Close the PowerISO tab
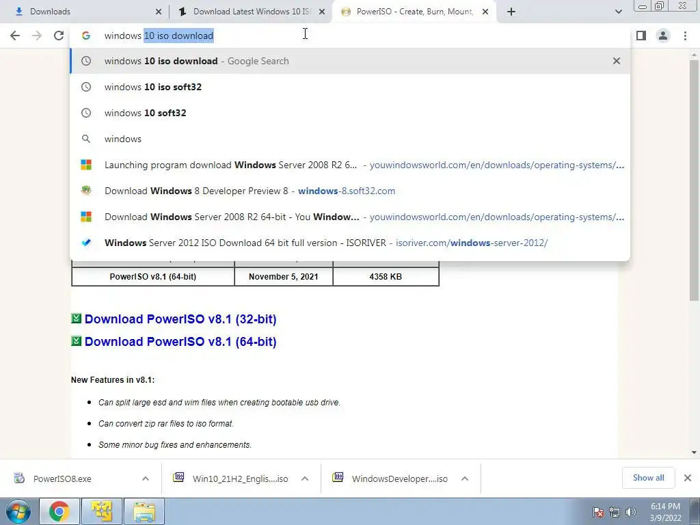This screenshot has width=700, height=525. click(485, 12)
